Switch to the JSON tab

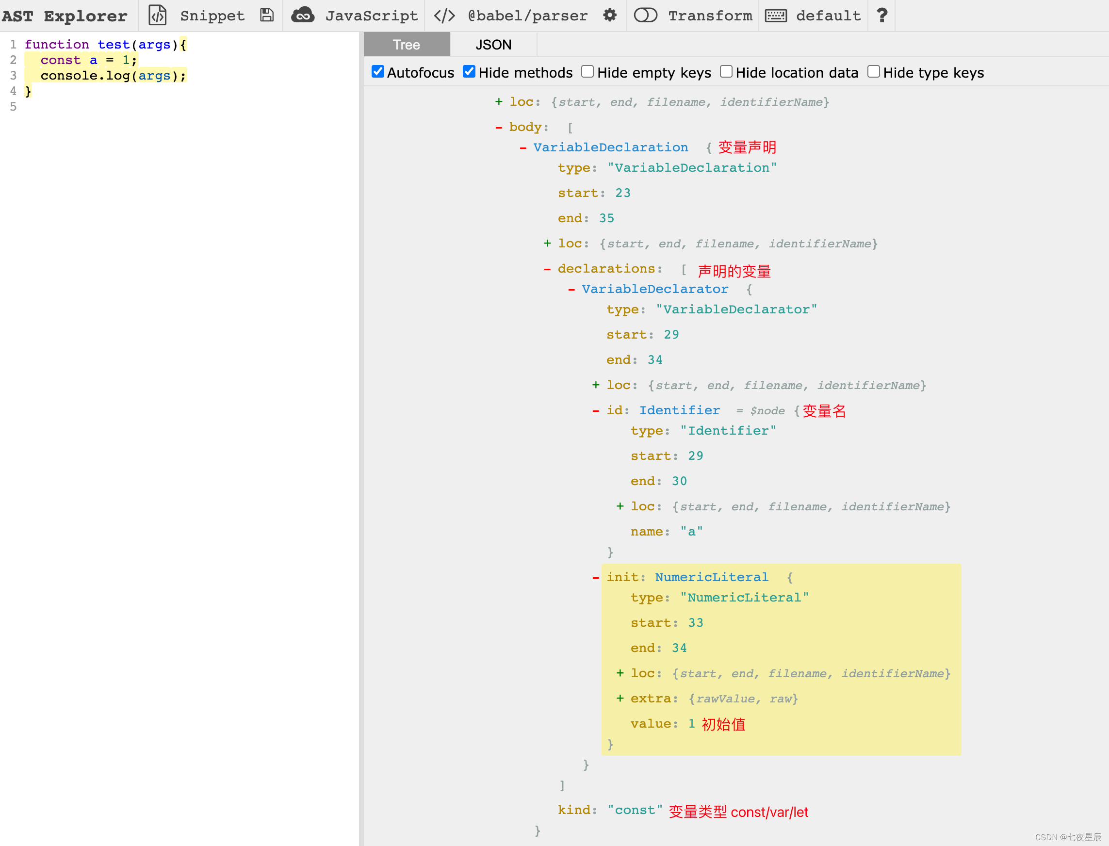point(492,44)
